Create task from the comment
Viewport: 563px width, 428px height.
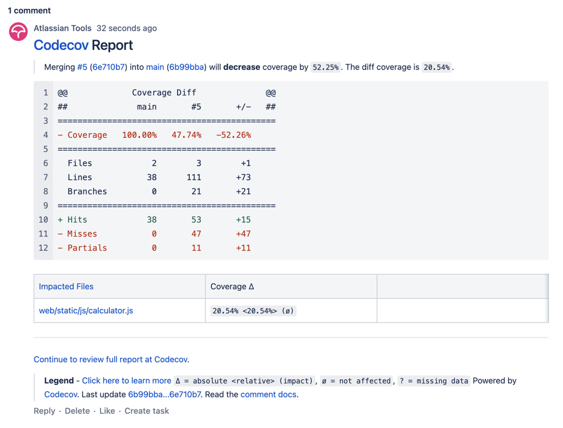tap(146, 411)
